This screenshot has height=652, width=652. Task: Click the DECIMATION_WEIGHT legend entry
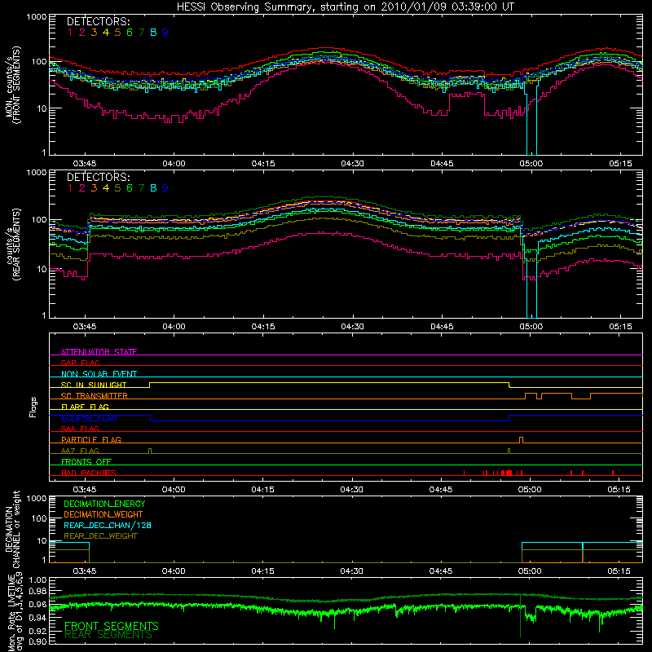(x=104, y=515)
